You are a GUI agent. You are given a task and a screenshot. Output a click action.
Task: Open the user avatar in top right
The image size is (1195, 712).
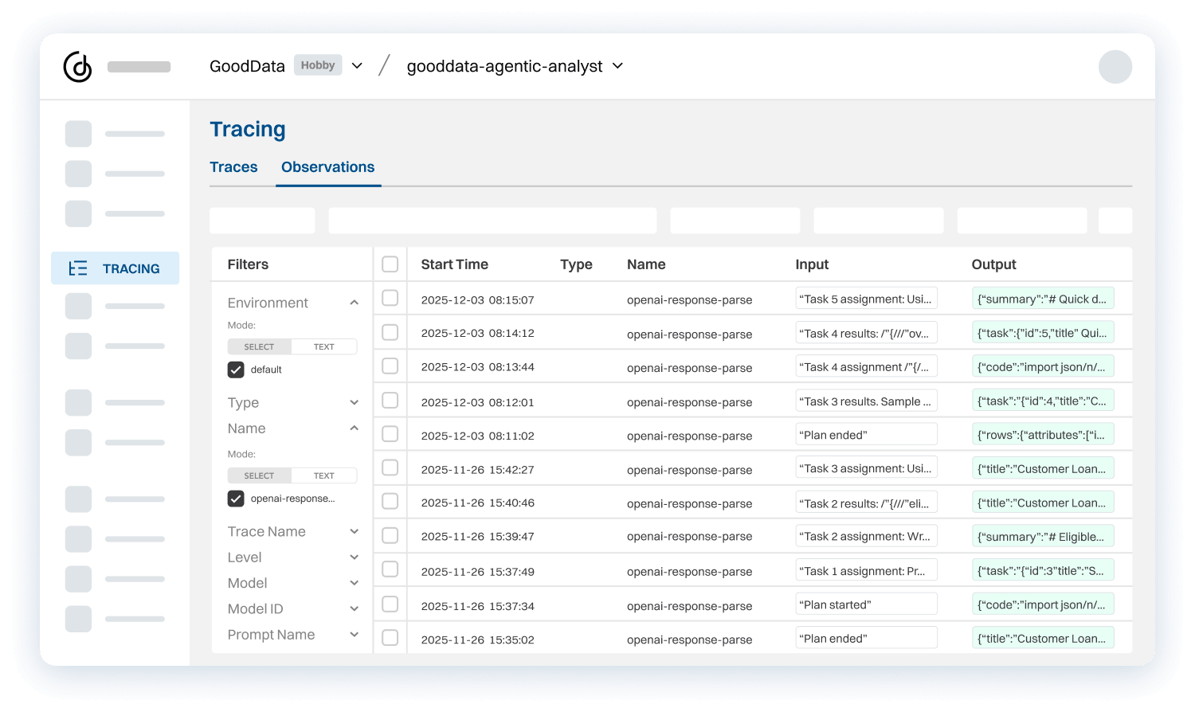coord(1115,67)
